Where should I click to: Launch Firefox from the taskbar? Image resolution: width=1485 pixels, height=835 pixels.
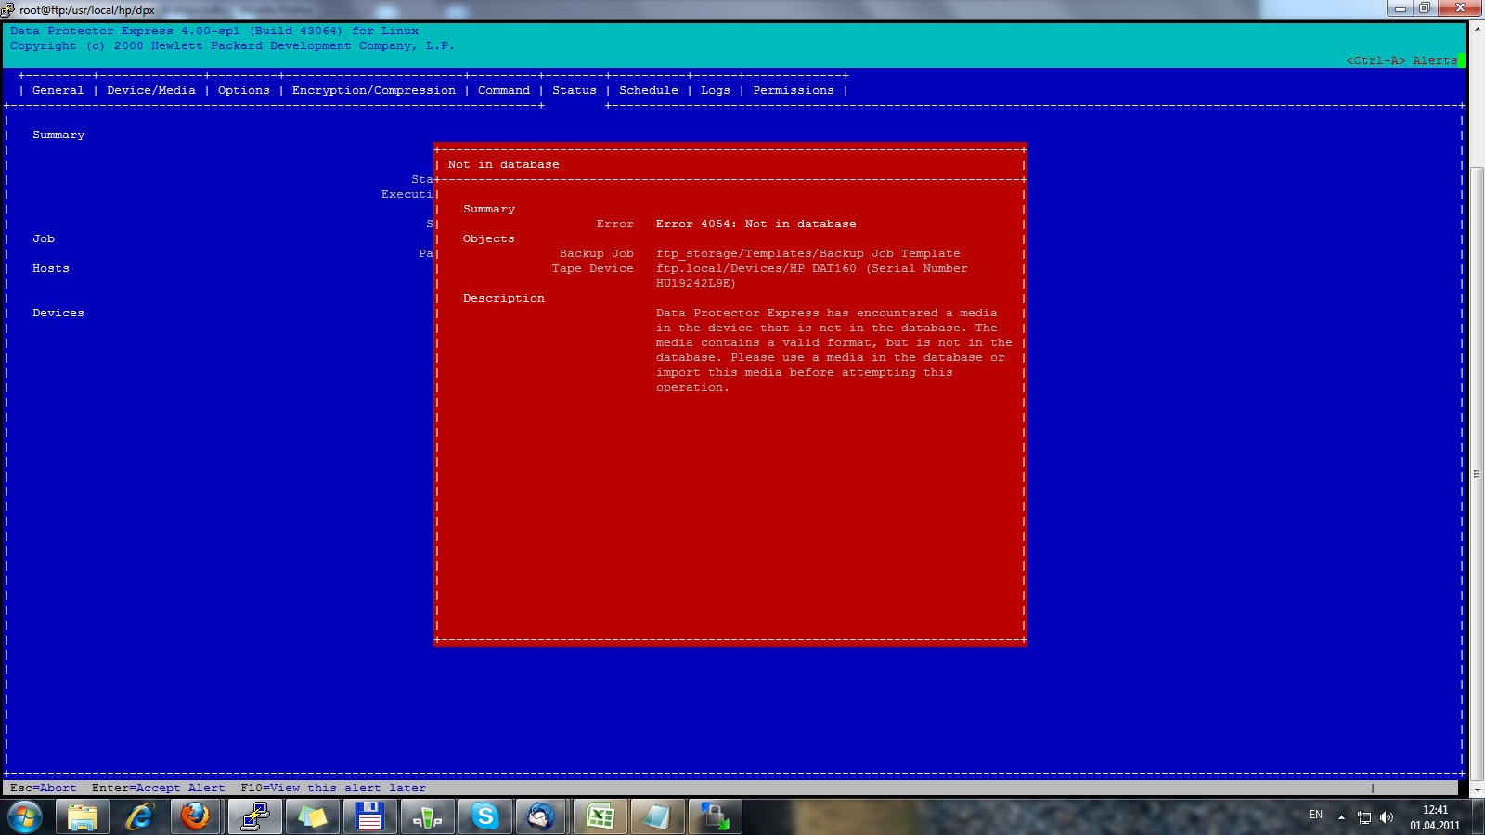pyautogui.click(x=196, y=817)
